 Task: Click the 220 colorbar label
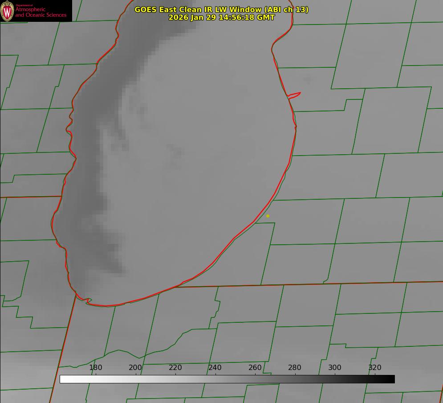coord(175,367)
